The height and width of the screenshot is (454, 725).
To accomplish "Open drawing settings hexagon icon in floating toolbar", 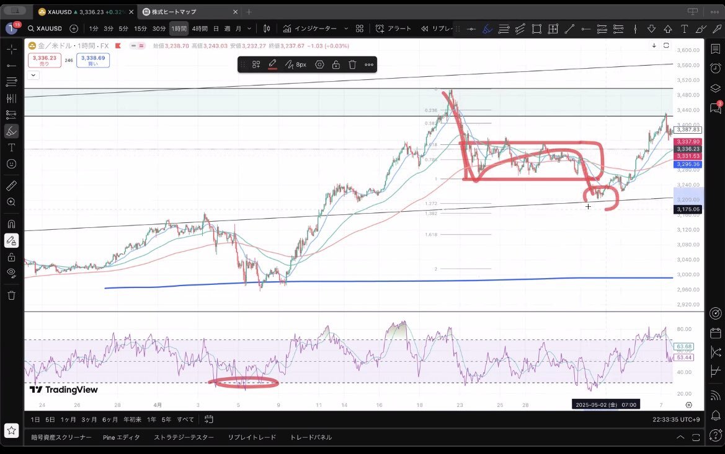I will 319,64.
